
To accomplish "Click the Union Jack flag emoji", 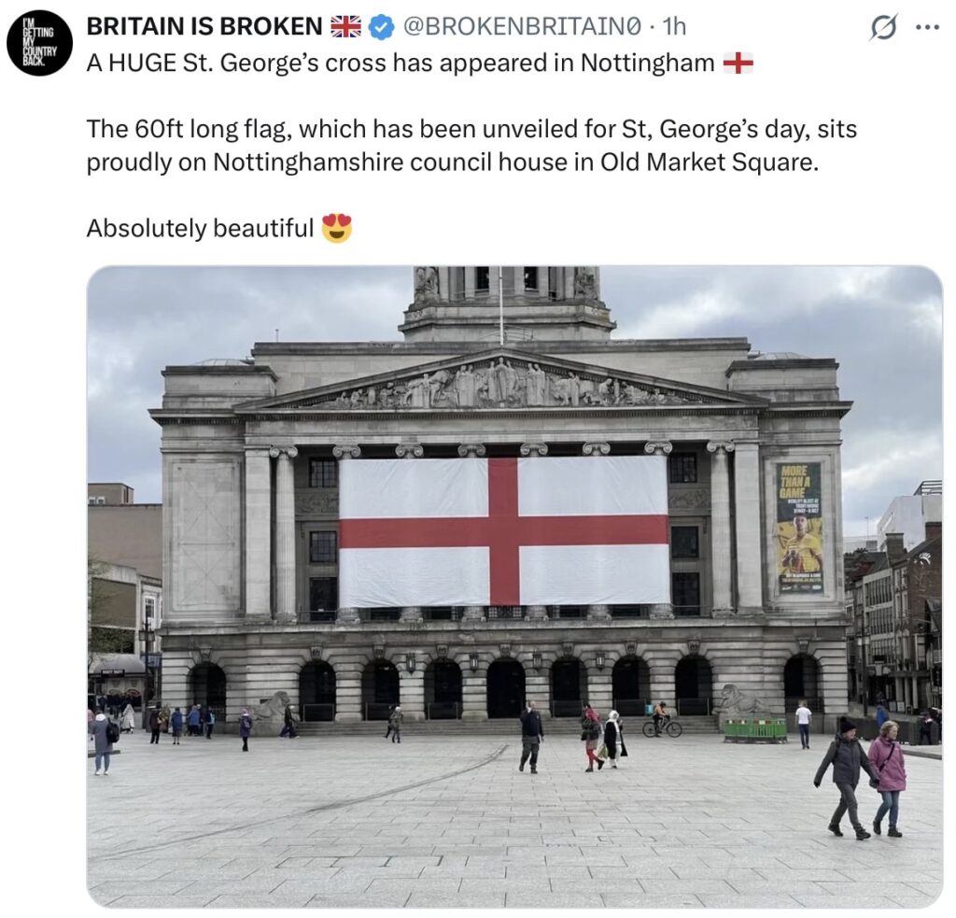I will point(345,27).
